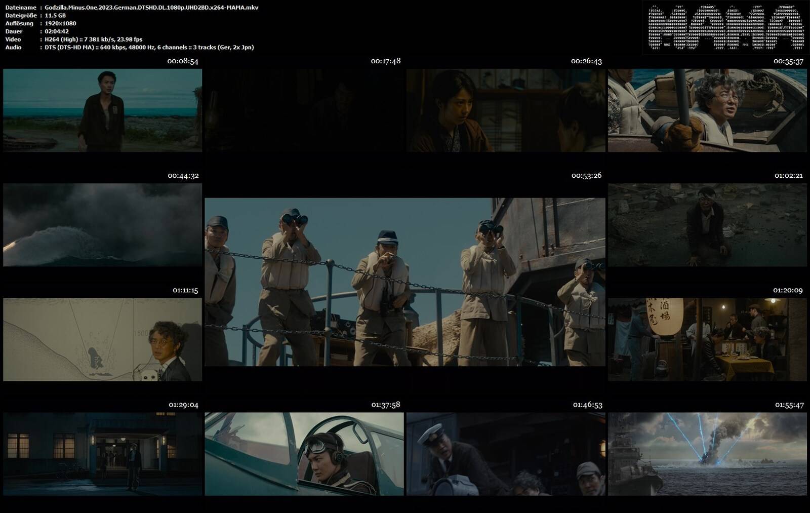The width and height of the screenshot is (810, 513).
Task: Select the night building thumbnail at 01:29:04
Action: tap(103, 454)
